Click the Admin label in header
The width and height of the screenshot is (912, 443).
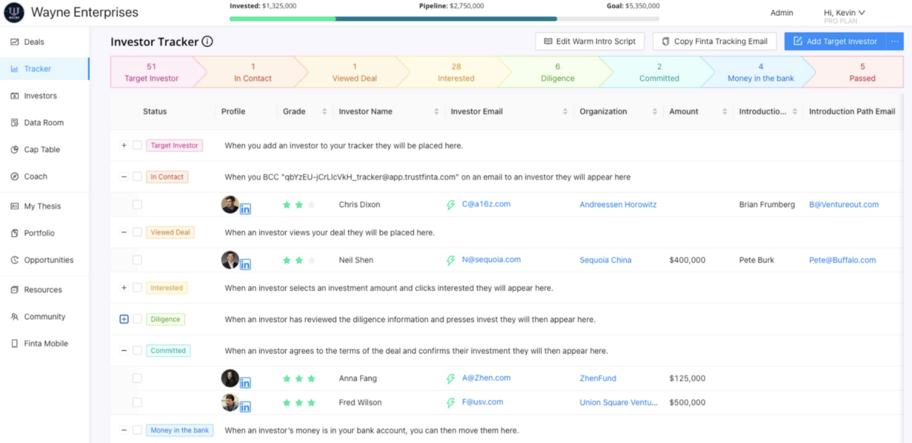pyautogui.click(x=782, y=13)
